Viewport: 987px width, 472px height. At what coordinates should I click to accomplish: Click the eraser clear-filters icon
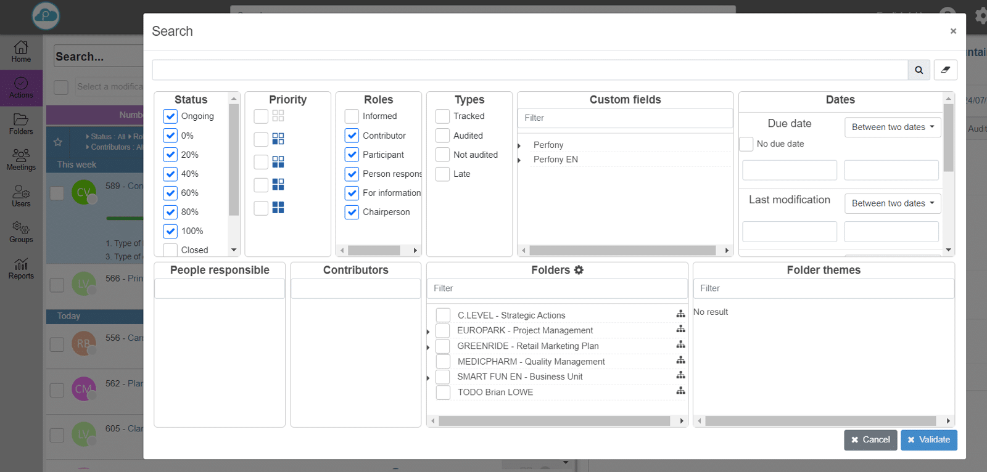tap(945, 70)
